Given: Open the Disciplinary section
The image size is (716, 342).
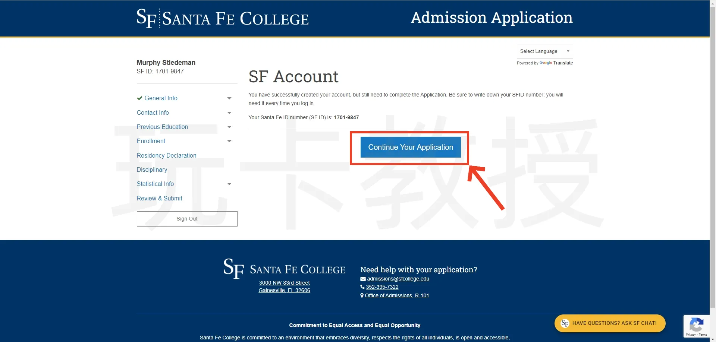Looking at the screenshot, I should click(152, 170).
